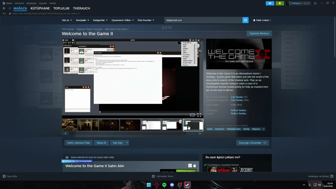The width and height of the screenshot is (336, 189).
Task: Select the Psikolojik Korku tag
Action: (x=234, y=129)
